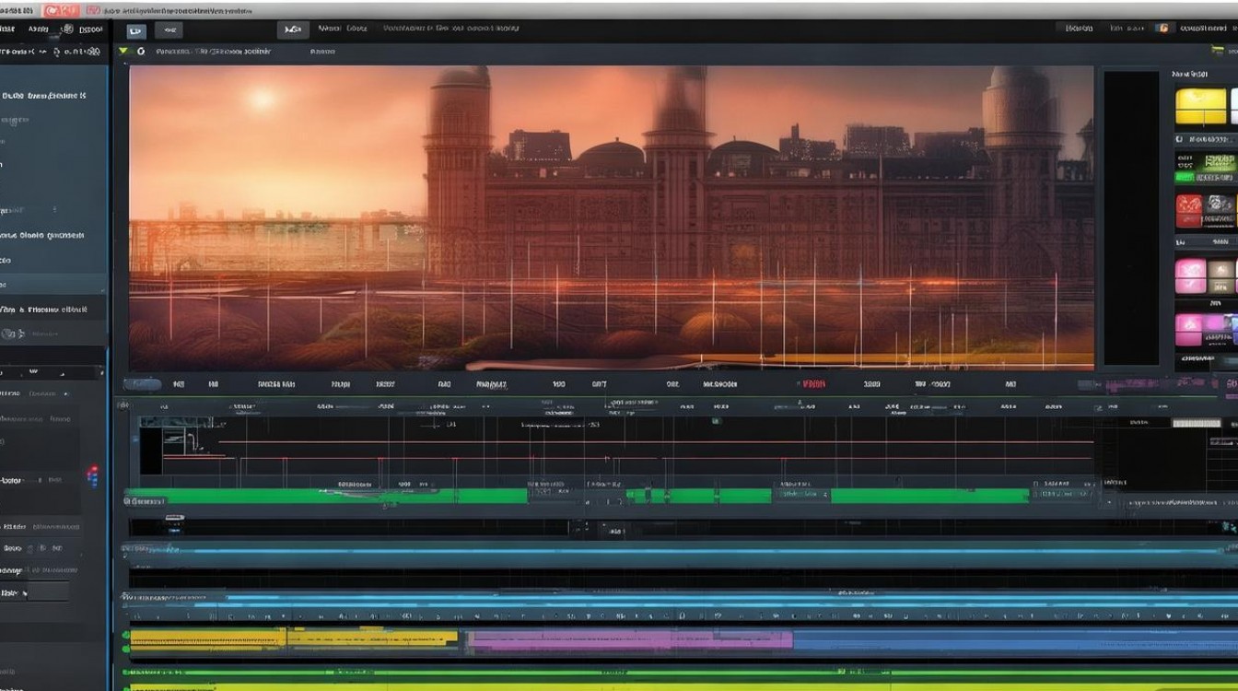Select the blue highlighted toolbar button above preview
This screenshot has width=1238, height=691.
point(136,30)
